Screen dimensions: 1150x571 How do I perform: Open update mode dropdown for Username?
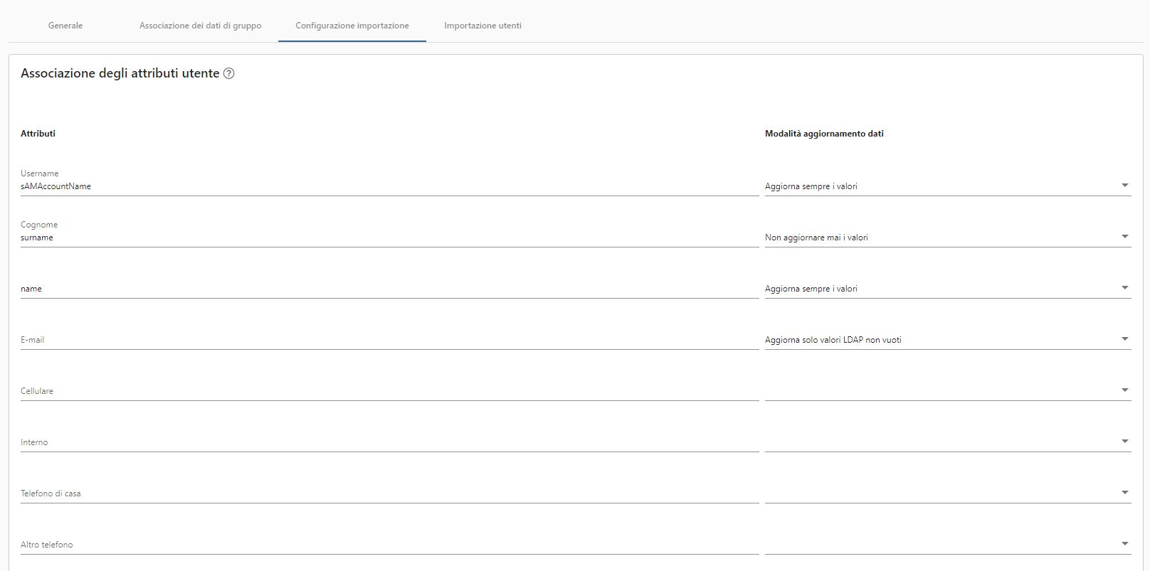(948, 186)
